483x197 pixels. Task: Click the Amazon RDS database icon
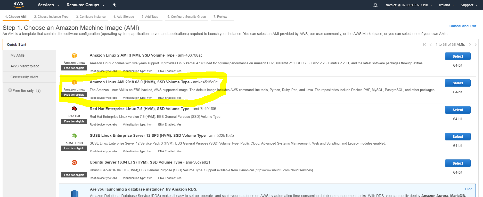pyautogui.click(x=74, y=194)
